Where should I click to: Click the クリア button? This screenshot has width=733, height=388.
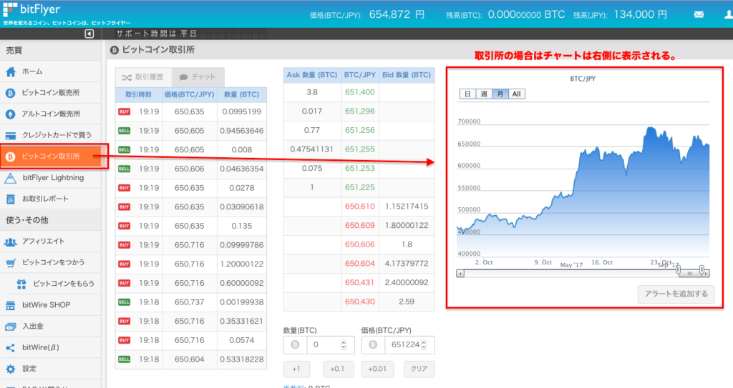[x=419, y=369]
